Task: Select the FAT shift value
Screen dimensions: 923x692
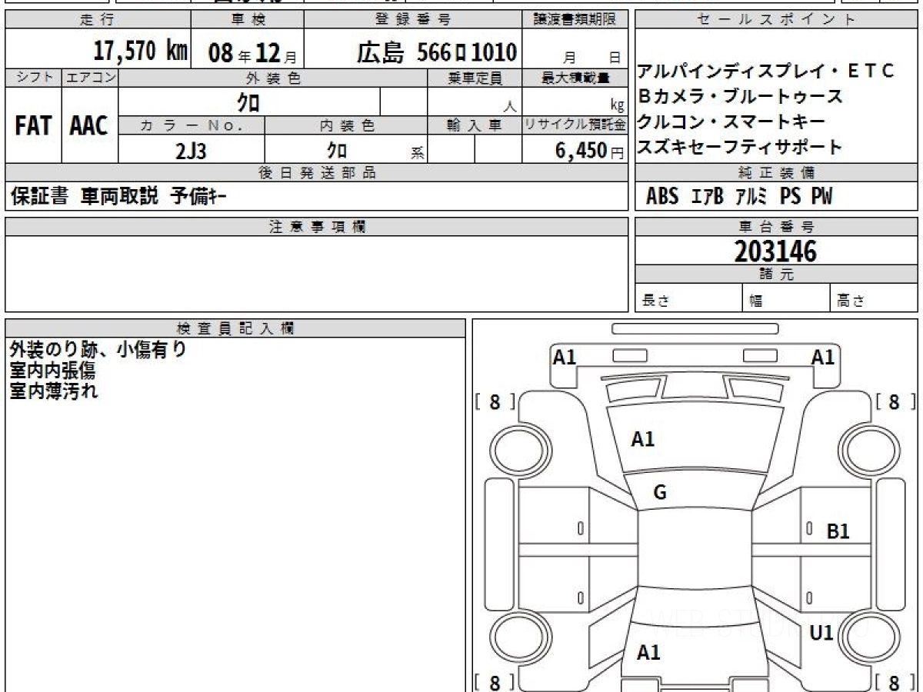Action: pyautogui.click(x=33, y=125)
